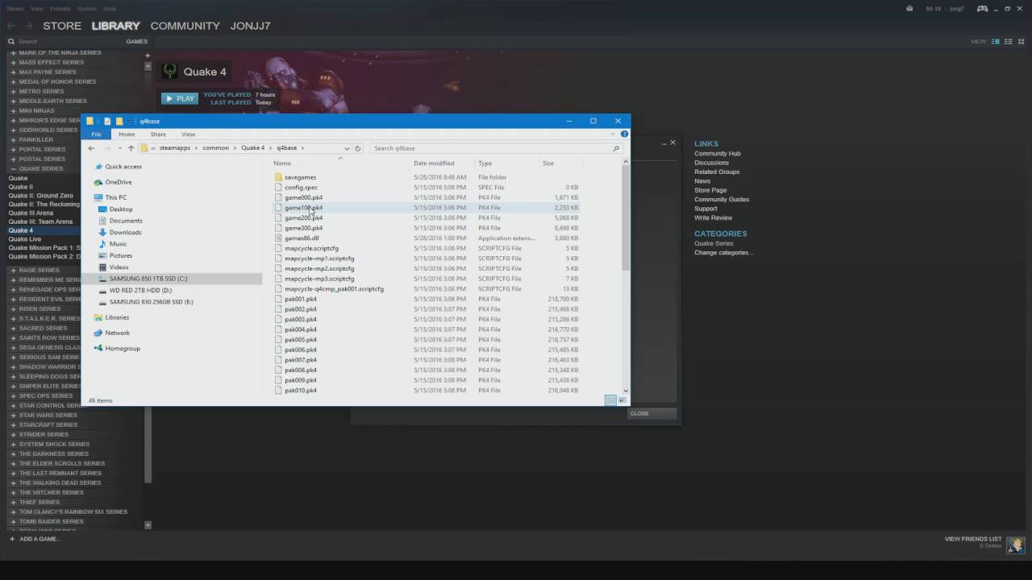
Task: Switch Steam library to list view
Action: pos(1009,41)
